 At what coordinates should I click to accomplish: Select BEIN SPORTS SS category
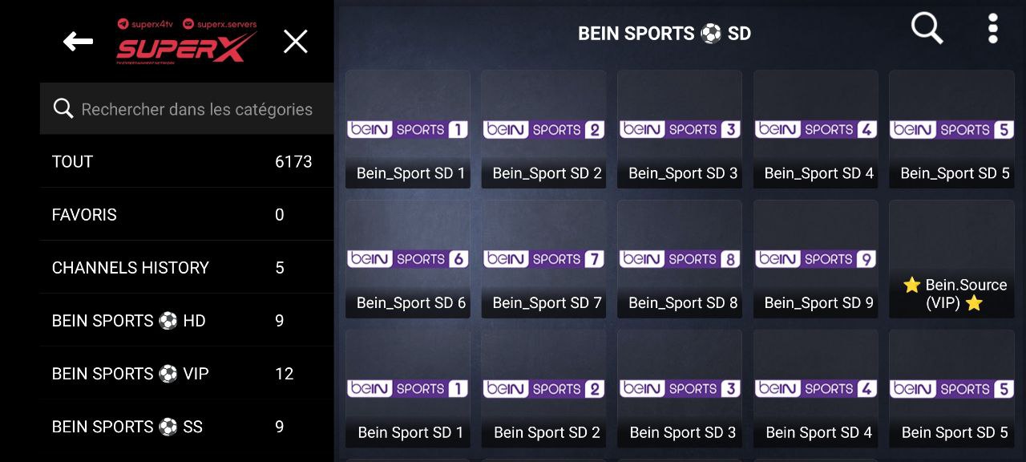[x=187, y=426]
